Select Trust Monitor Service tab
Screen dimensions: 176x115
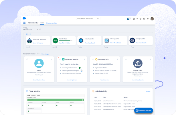click(29, 95)
